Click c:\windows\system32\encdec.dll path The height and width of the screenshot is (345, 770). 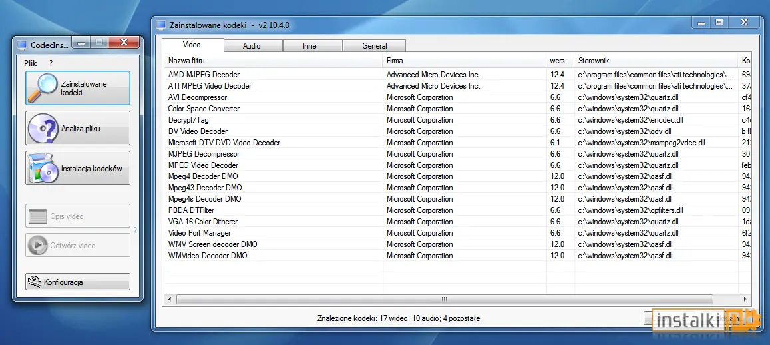click(630, 120)
